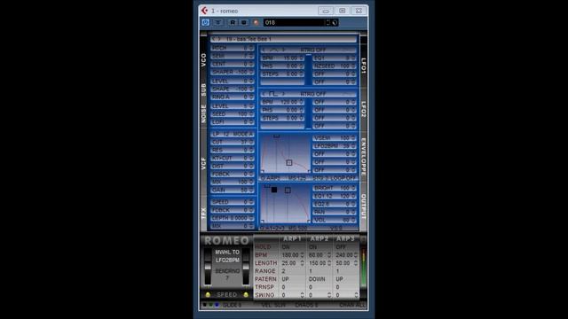Viewport: 568px width, 319px height.
Task: Select the ARP1 column header
Action: [x=292, y=238]
